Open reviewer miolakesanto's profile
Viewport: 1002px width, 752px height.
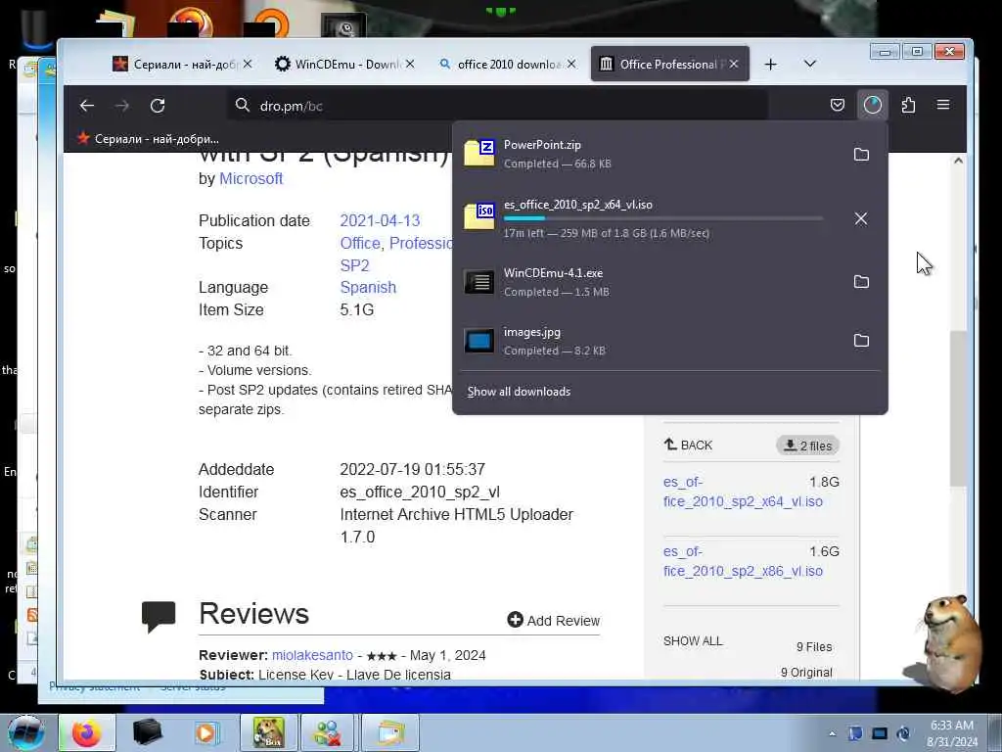312,655
